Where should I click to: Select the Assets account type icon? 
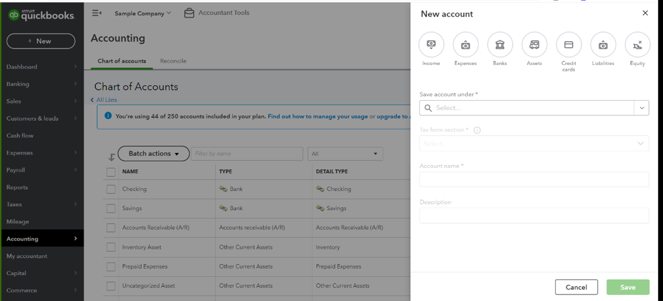(534, 45)
